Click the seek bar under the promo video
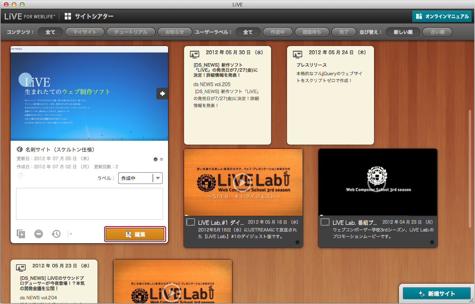Image resolution: width=475 pixels, height=304 pixels. 378,215
